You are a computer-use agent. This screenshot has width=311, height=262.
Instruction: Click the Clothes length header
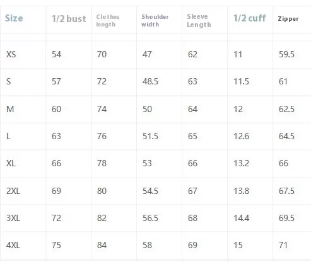coord(108,21)
